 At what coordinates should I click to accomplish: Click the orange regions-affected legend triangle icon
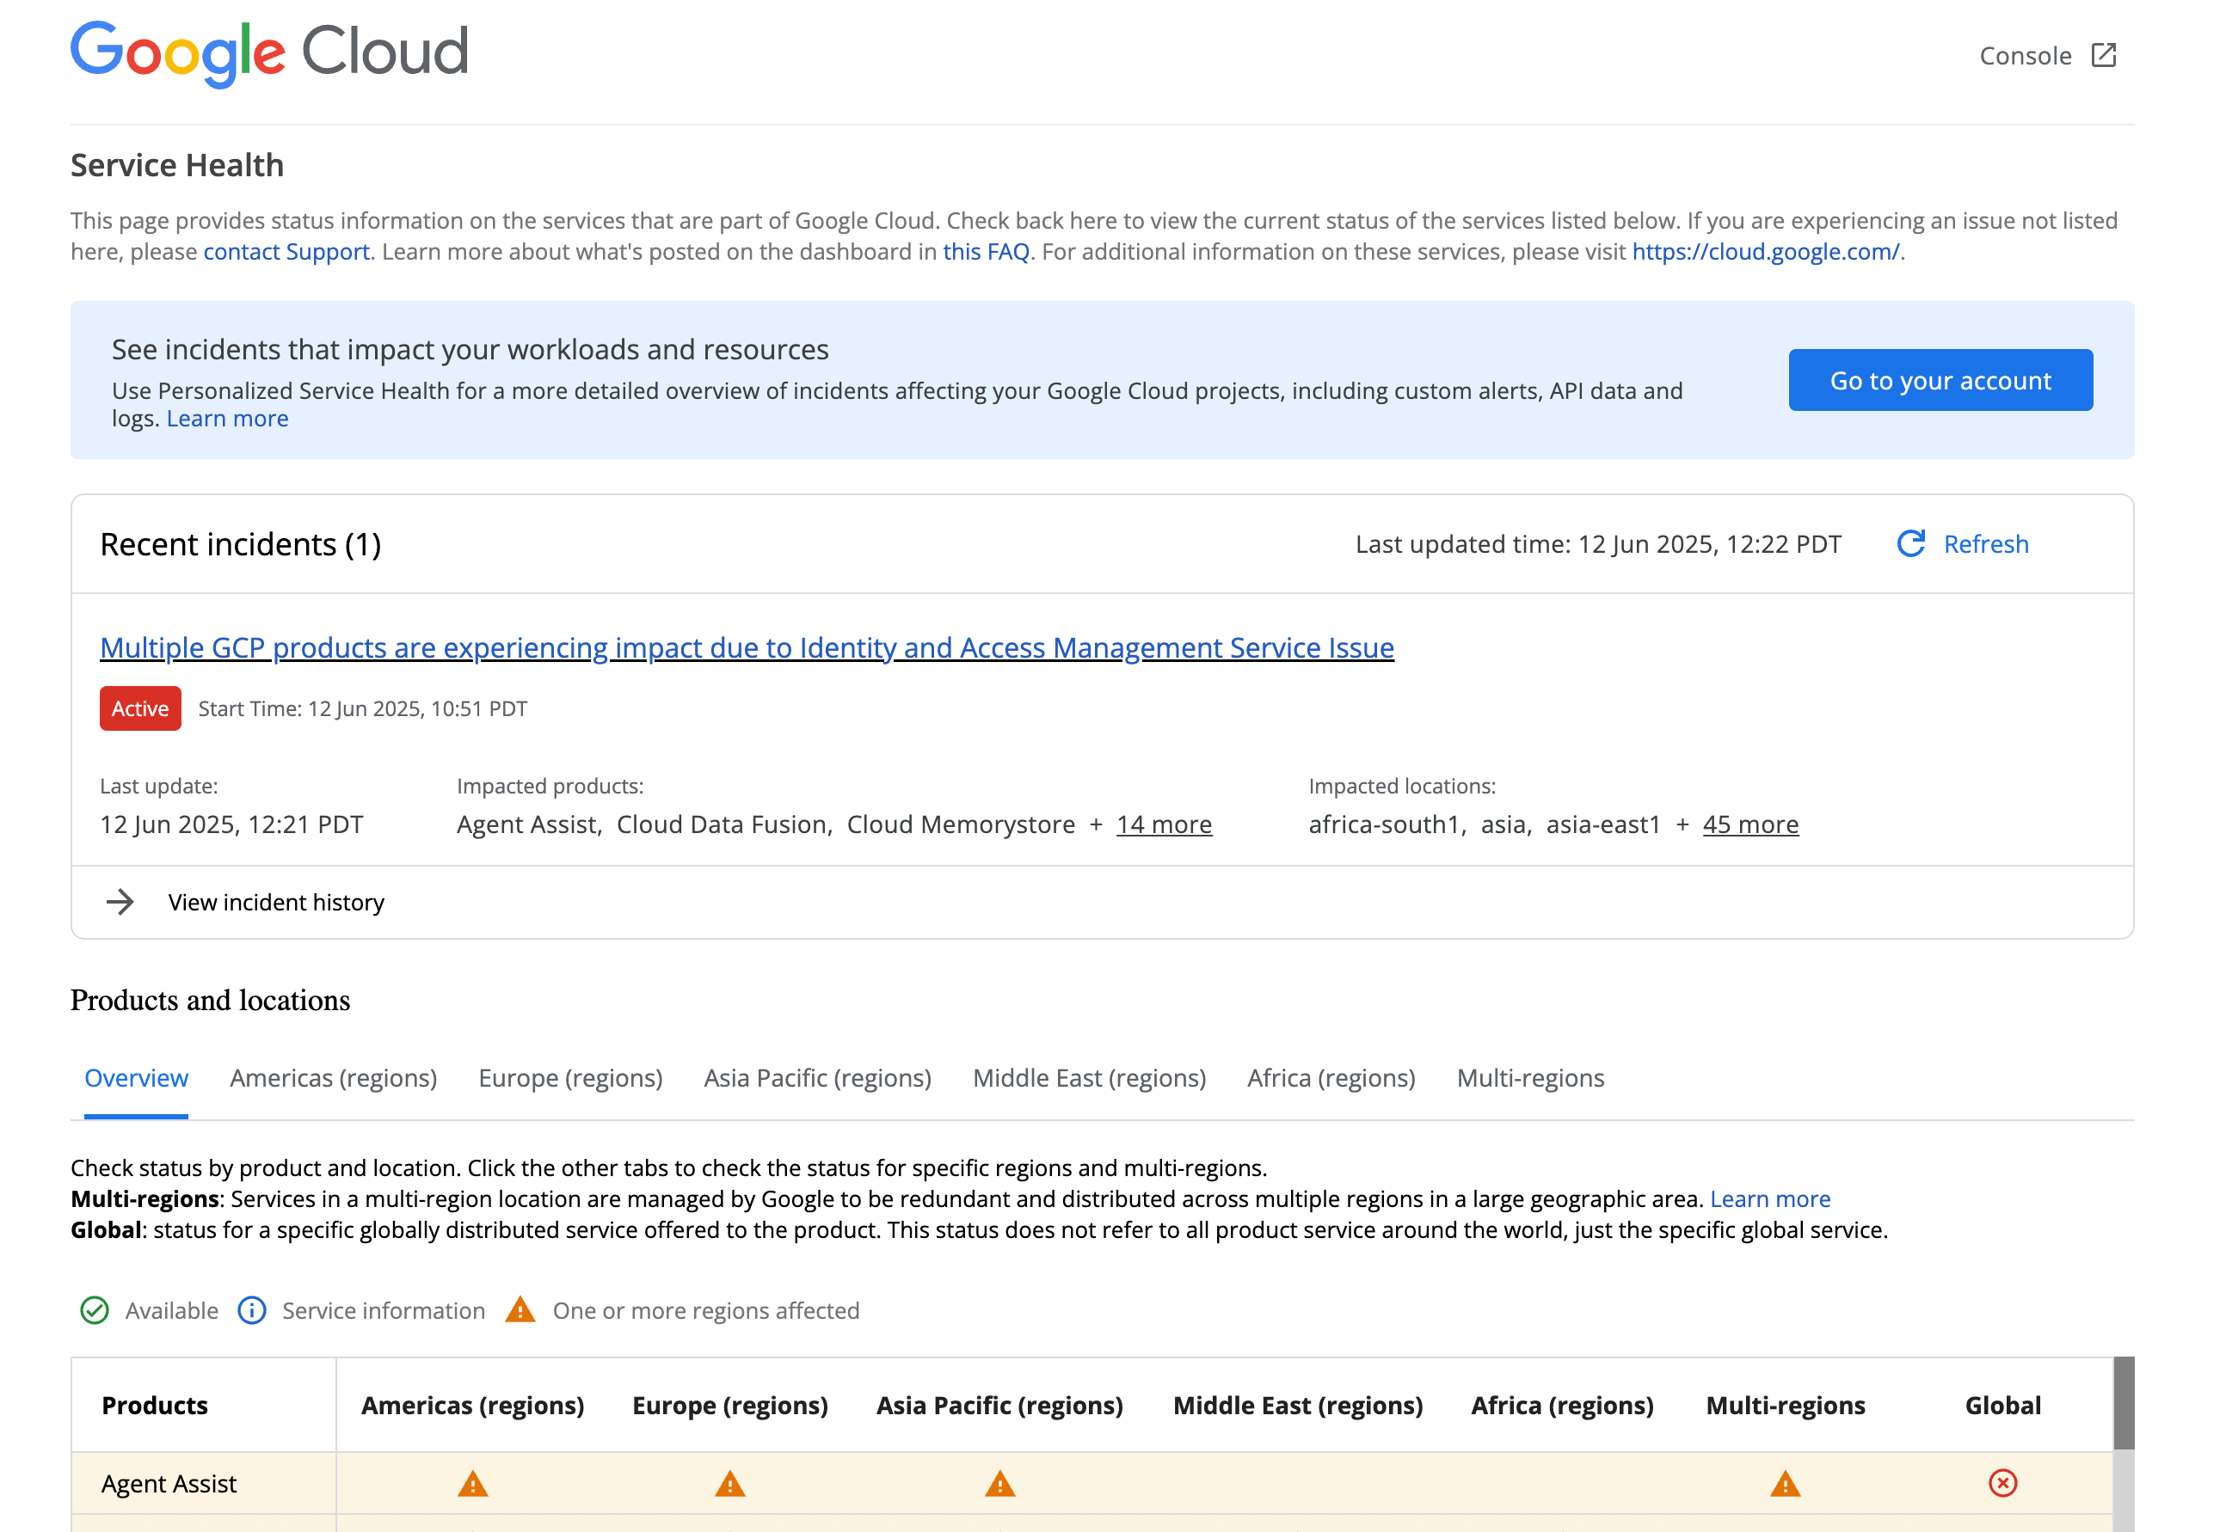(520, 1309)
